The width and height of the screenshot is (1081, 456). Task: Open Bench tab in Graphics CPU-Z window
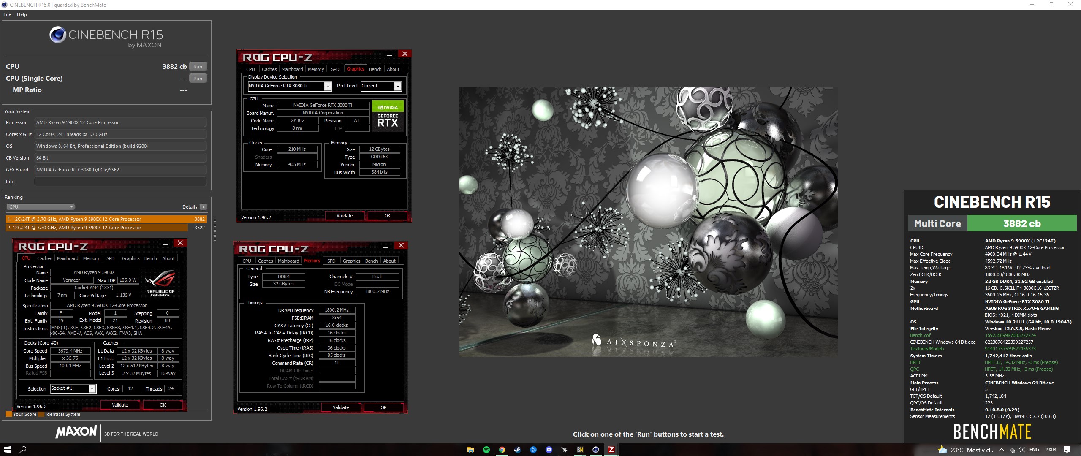[375, 69]
